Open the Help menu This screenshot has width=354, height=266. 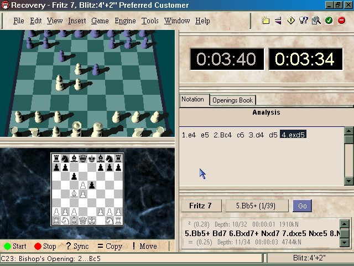coord(202,21)
